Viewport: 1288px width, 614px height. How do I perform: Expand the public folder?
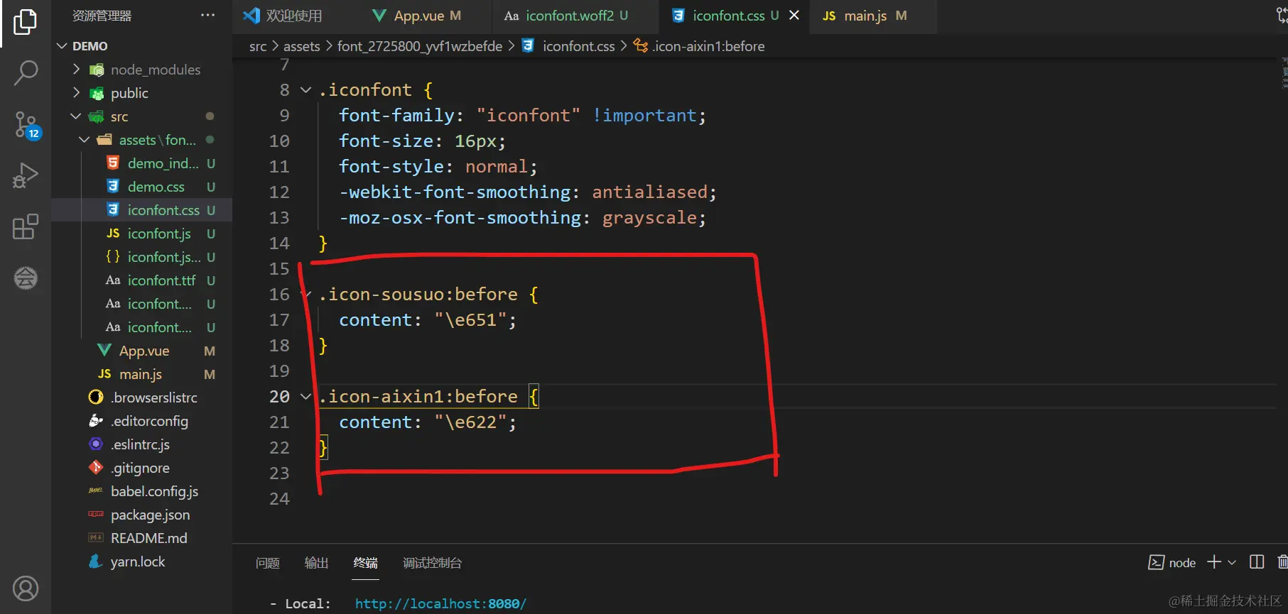pyautogui.click(x=77, y=93)
